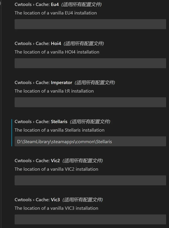Click the 适用所有配置文件 label beside Vic3
The height and width of the screenshot is (228, 169).
(x=83, y=199)
